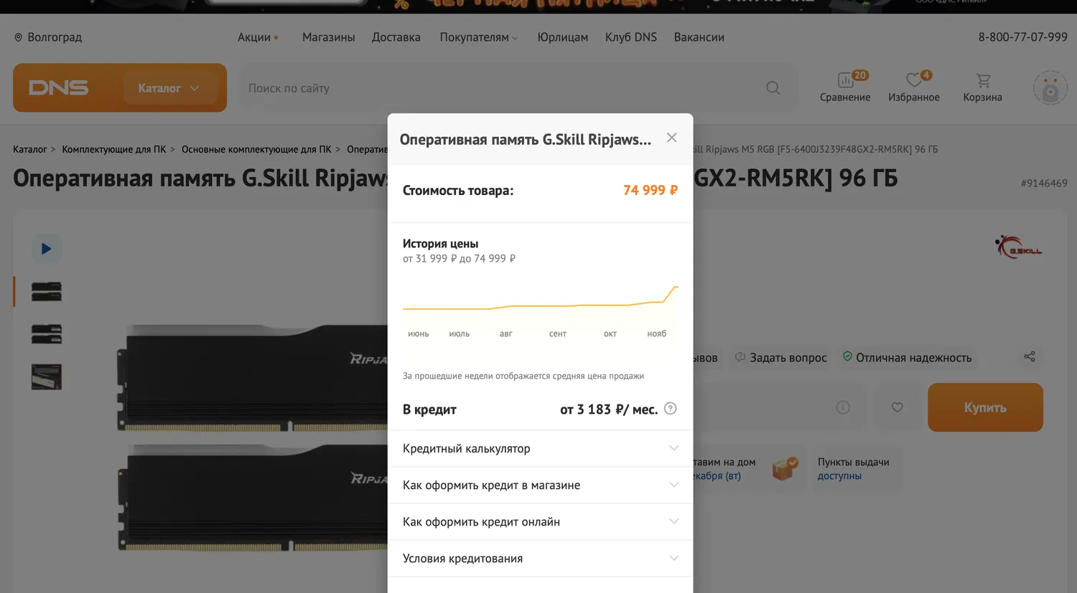Open the Клуб DNS menu item
Image resolution: width=1077 pixels, height=593 pixels.
click(x=631, y=37)
